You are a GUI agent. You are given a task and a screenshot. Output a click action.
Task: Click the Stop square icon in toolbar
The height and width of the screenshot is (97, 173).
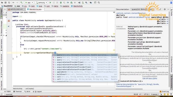[75, 2]
